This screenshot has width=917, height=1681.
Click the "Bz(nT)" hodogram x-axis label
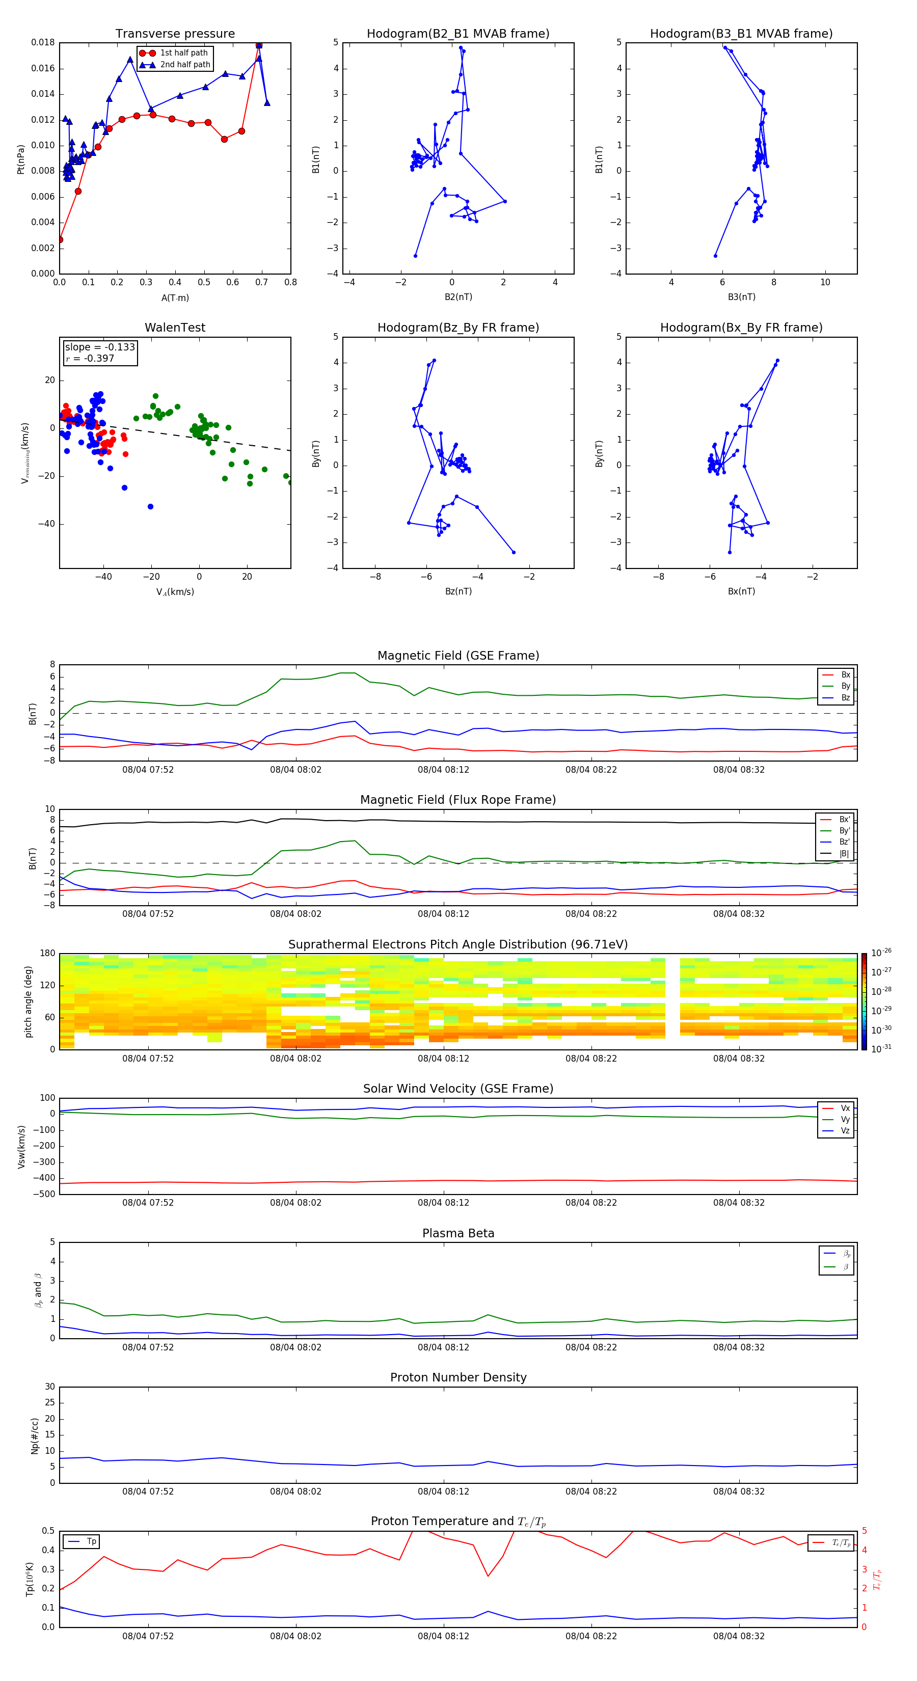pos(458,591)
